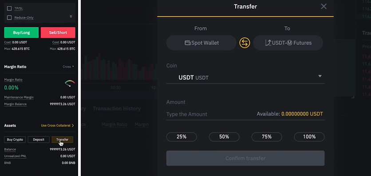Click the Buy/Long button

point(21,33)
